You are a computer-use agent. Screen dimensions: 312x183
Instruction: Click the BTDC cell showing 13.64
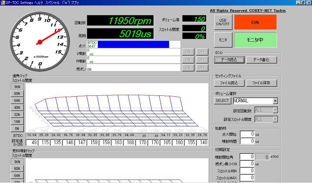pyautogui.click(x=32, y=135)
